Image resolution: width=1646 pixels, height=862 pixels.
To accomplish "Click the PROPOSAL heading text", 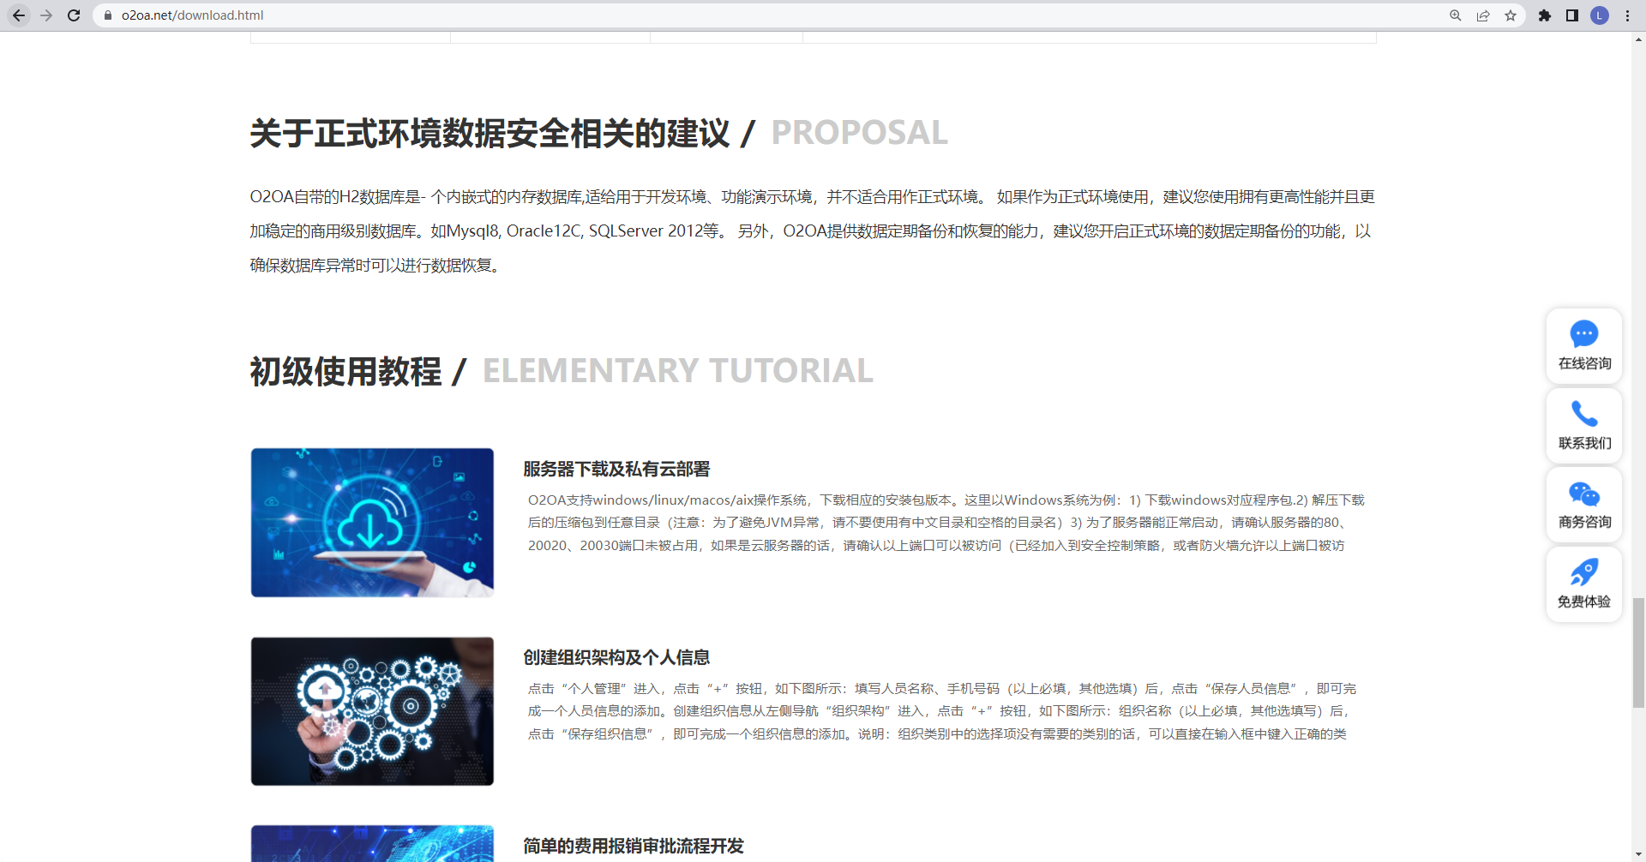I will coord(859,133).
